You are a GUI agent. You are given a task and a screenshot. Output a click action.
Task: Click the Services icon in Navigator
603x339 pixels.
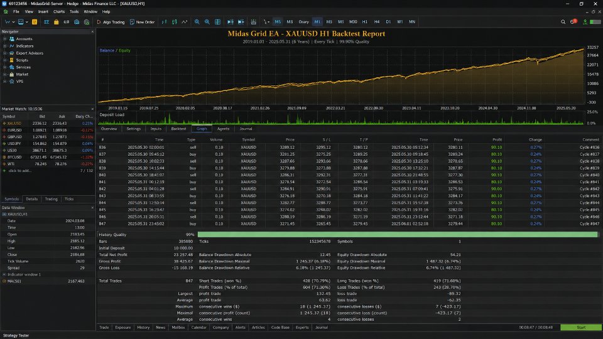pos(11,67)
